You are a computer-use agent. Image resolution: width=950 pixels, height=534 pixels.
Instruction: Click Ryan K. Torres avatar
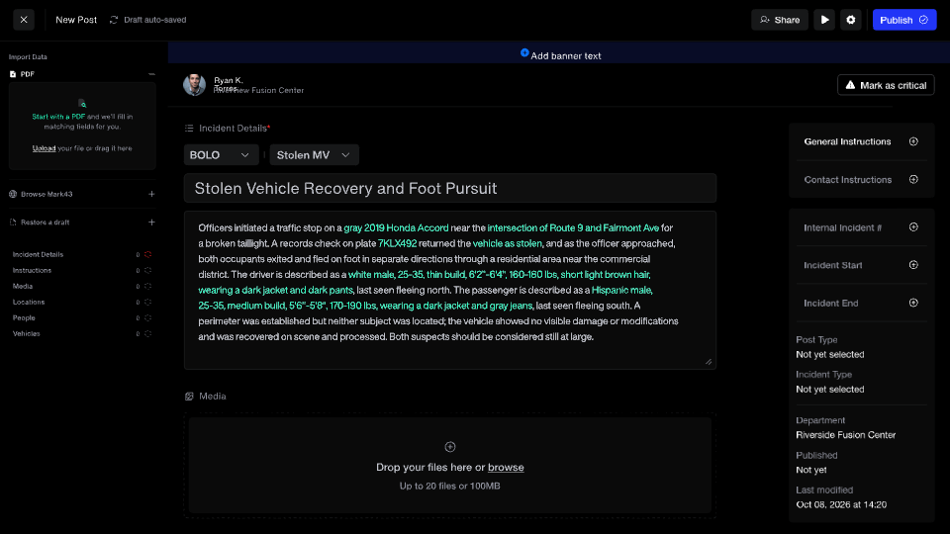click(195, 85)
